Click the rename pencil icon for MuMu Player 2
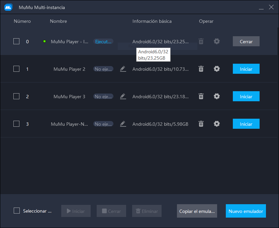 pos(123,69)
